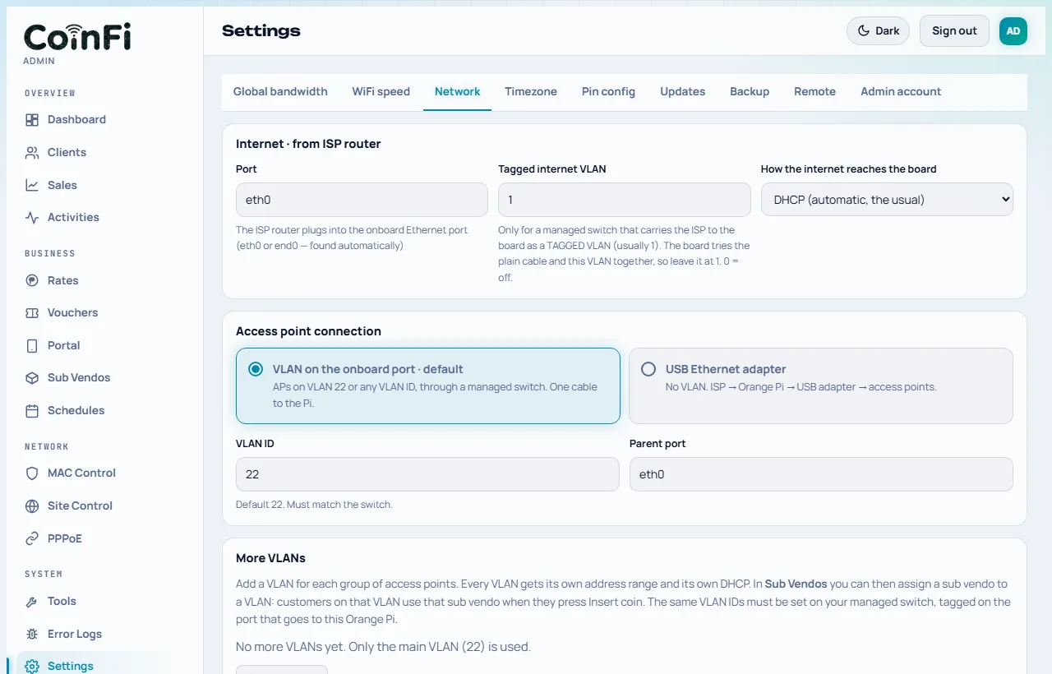Click the Sign out button

(x=954, y=30)
